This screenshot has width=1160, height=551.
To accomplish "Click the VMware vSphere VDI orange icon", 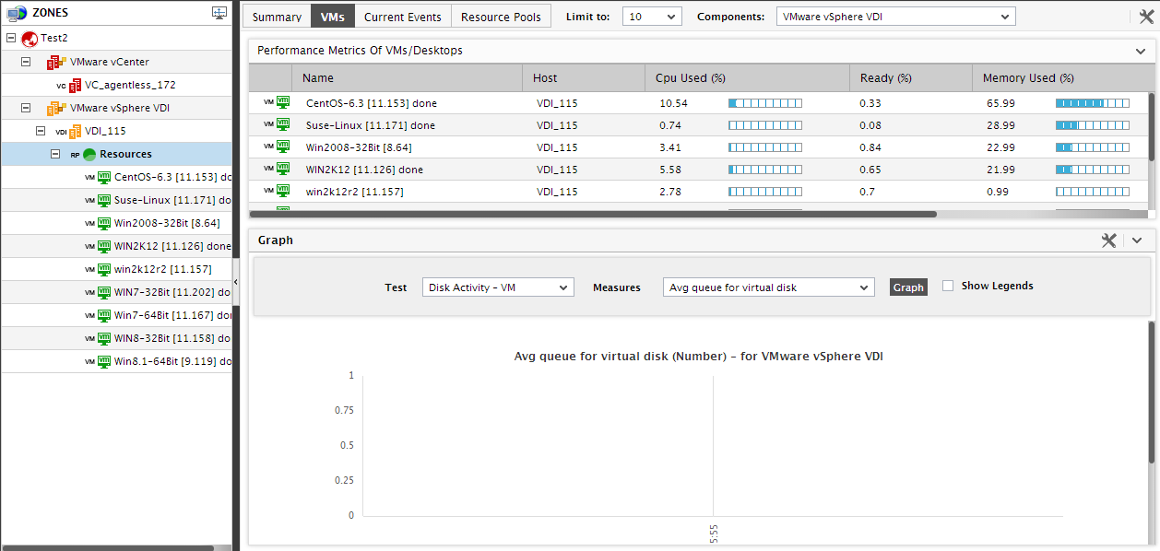I will [x=56, y=108].
